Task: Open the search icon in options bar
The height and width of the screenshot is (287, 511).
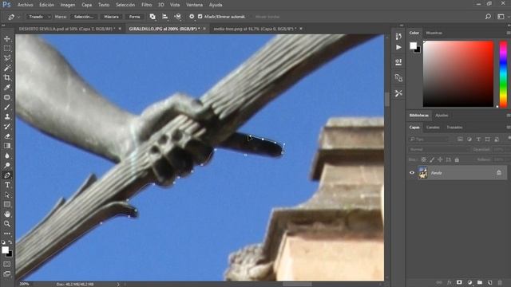Action: tap(488, 17)
